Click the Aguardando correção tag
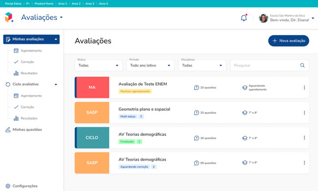Image resolution: width=318 pixels, height=191 pixels. coord(134,167)
